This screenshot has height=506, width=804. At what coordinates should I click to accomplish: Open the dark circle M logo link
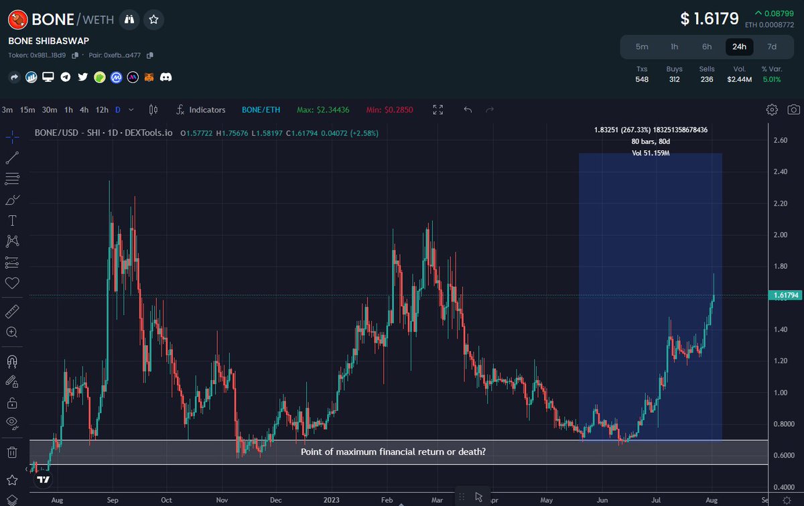tap(133, 77)
